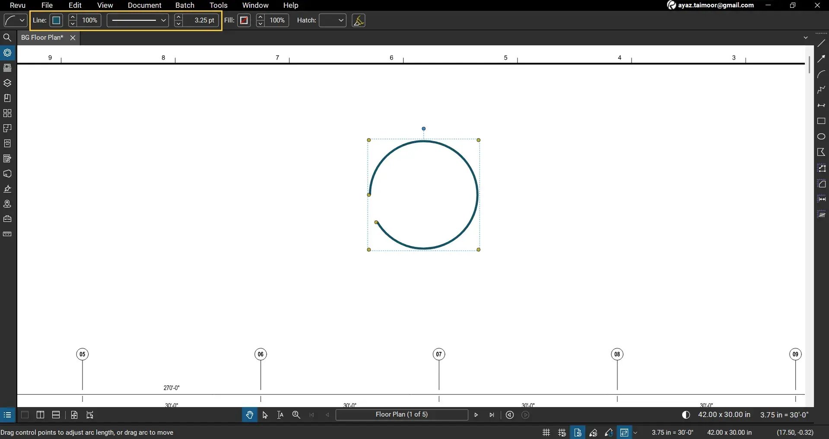Open the Batch menu
Image resolution: width=829 pixels, height=439 pixels.
tap(185, 5)
